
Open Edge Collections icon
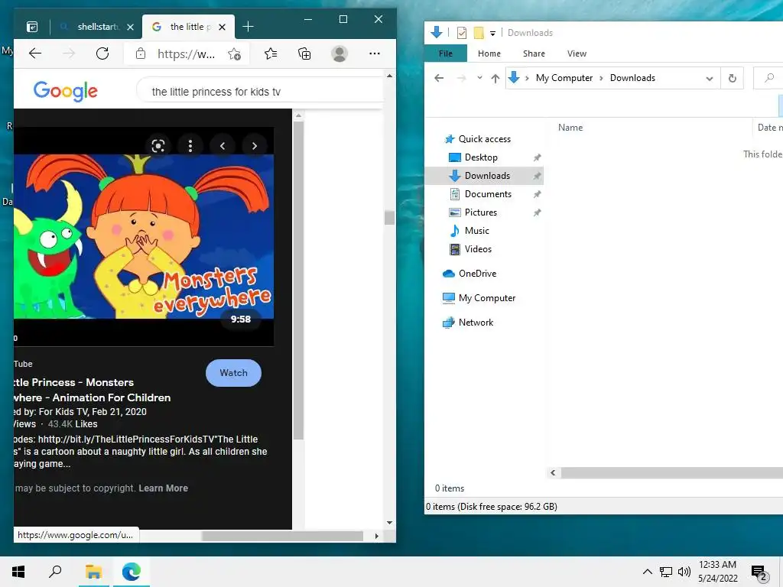point(304,54)
